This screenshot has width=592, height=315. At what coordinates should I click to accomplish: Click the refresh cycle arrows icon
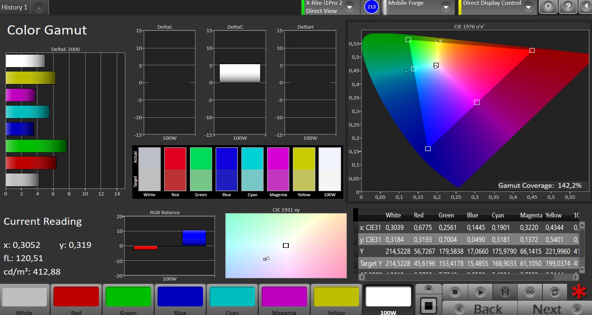click(x=555, y=292)
